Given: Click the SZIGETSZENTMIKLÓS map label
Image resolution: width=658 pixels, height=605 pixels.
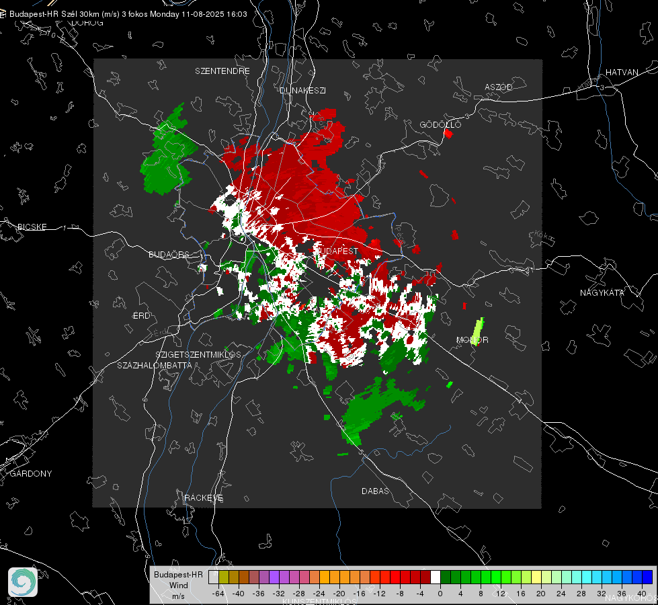Looking at the screenshot, I should tap(198, 355).
